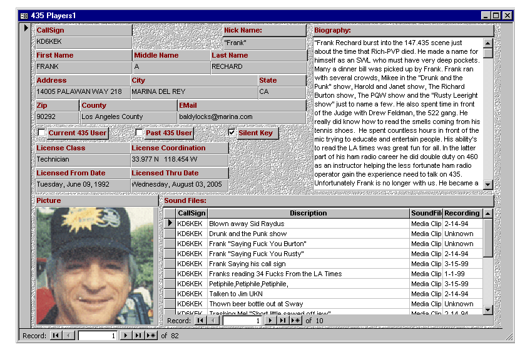Select recording date 1-1-99

coord(463,274)
